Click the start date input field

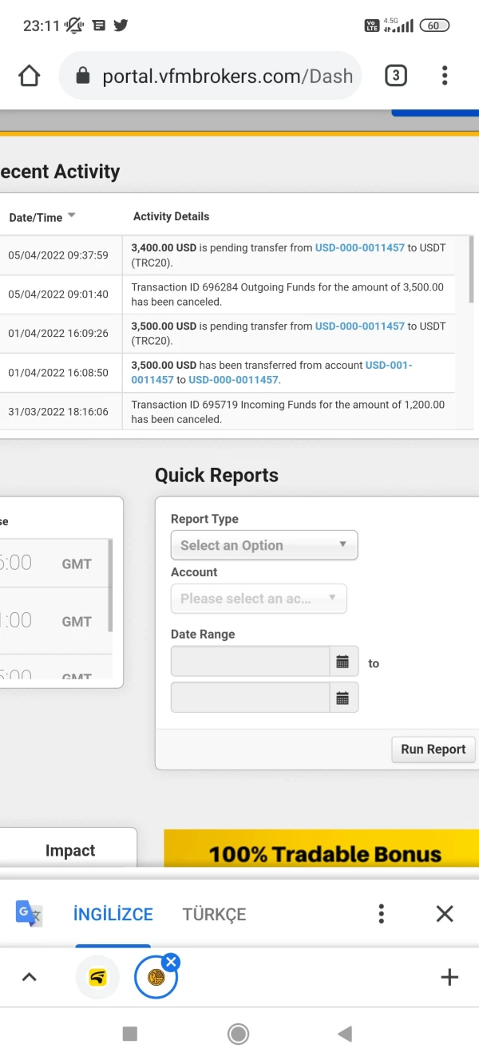pos(250,662)
